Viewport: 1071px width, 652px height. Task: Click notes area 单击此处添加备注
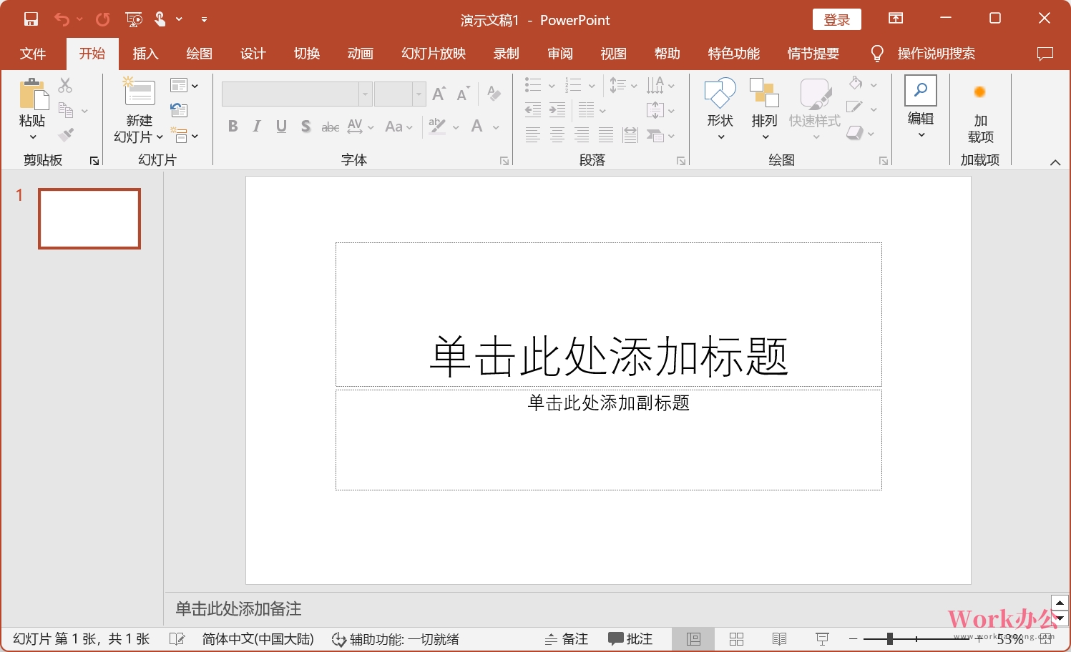click(x=238, y=608)
